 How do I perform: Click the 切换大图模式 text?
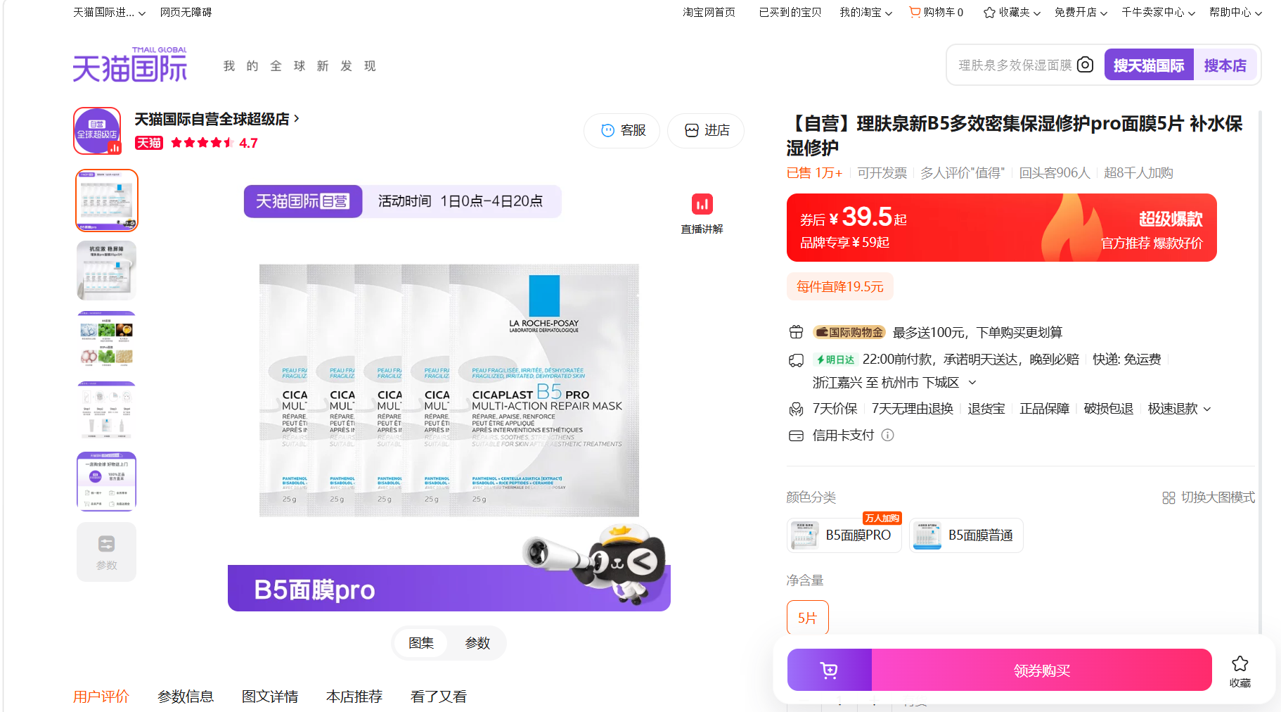point(1218,497)
